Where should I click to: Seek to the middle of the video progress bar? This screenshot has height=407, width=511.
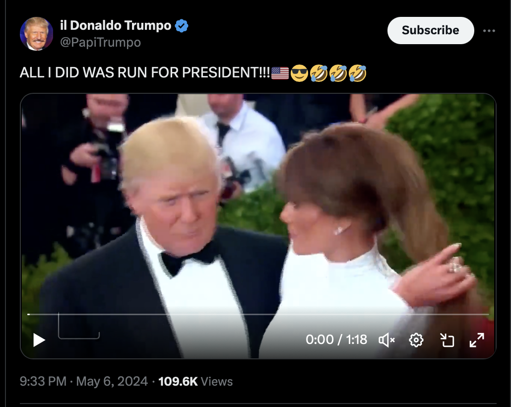[258, 314]
